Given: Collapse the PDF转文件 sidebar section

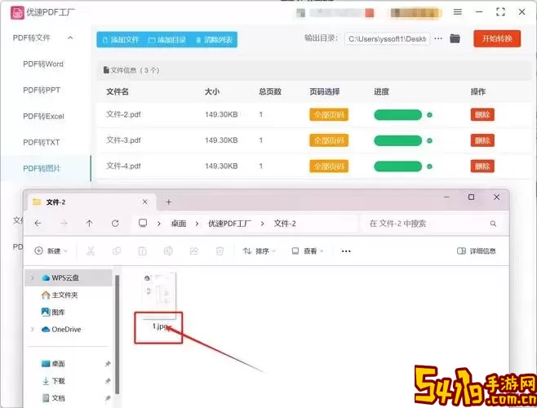Looking at the screenshot, I should (x=70, y=38).
